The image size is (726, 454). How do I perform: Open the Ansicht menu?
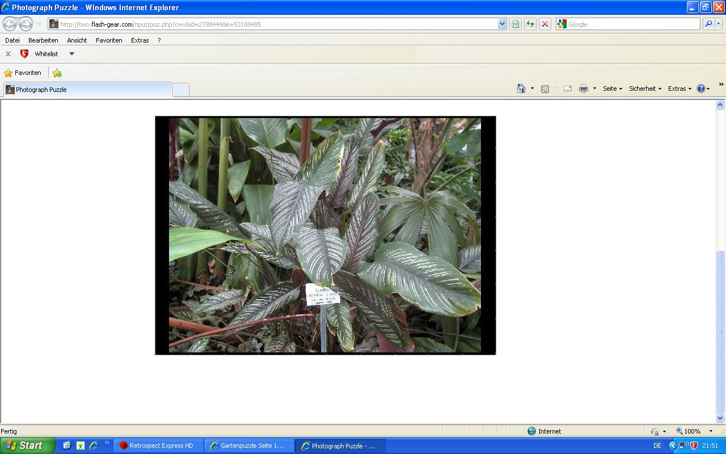click(77, 40)
